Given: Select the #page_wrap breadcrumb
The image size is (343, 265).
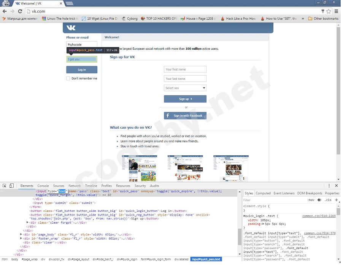Looking at the screenshot, I should (30, 259).
